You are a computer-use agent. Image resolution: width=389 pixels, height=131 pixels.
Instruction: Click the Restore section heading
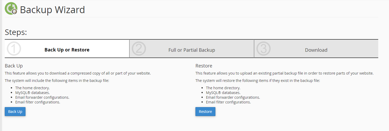(204, 66)
